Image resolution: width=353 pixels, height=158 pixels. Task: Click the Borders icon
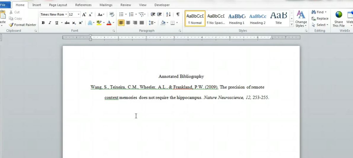(173, 23)
